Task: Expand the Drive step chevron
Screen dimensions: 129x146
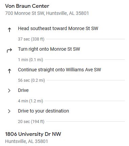Action: (9, 91)
